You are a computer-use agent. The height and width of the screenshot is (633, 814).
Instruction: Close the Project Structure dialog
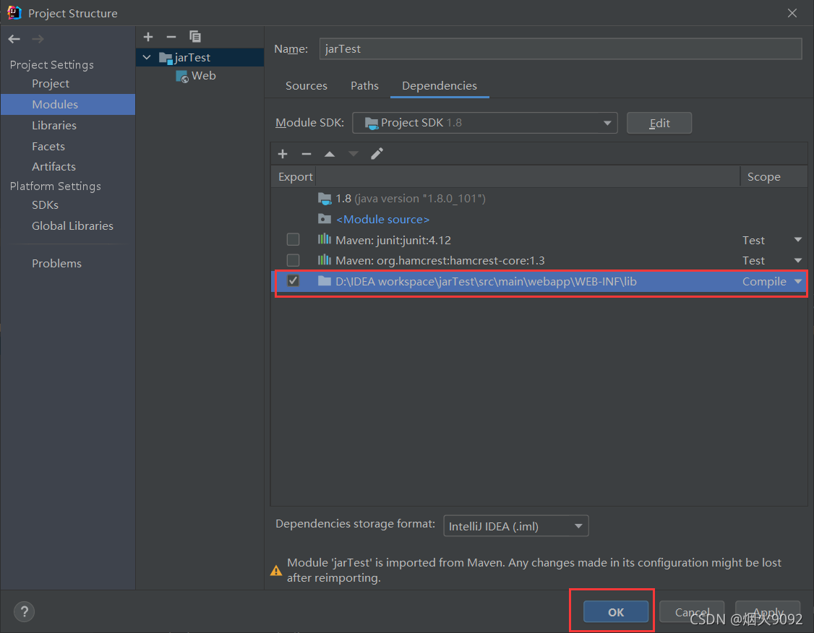(792, 13)
